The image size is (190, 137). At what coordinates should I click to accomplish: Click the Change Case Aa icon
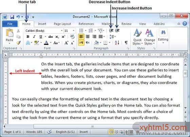[56, 43]
